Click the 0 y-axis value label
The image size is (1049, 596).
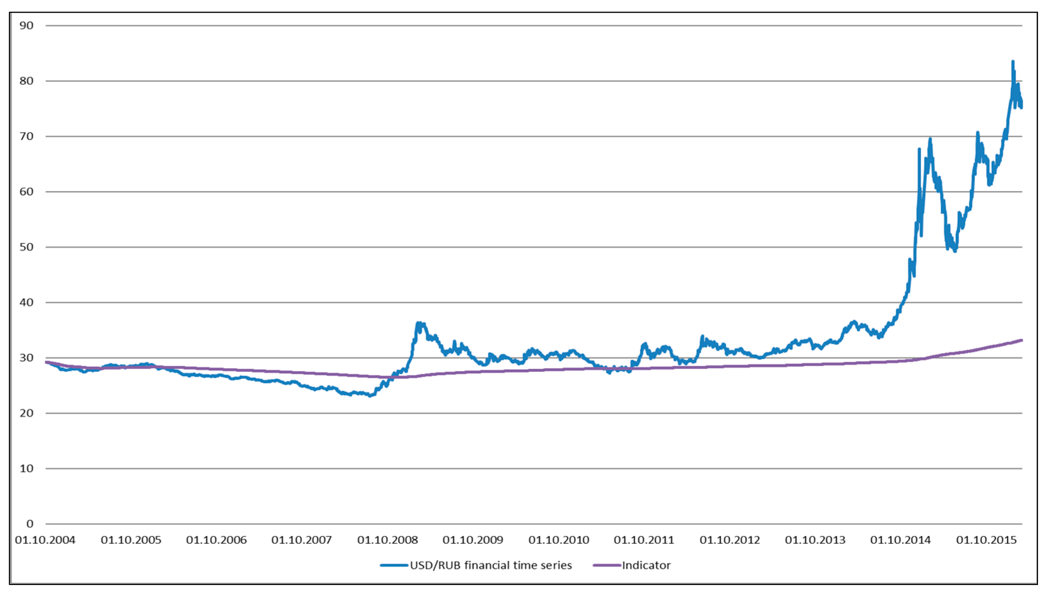tap(29, 524)
